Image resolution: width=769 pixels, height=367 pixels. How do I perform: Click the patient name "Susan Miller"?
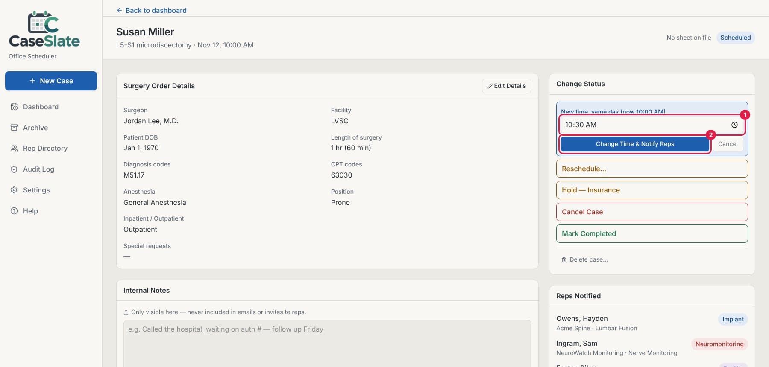click(145, 32)
